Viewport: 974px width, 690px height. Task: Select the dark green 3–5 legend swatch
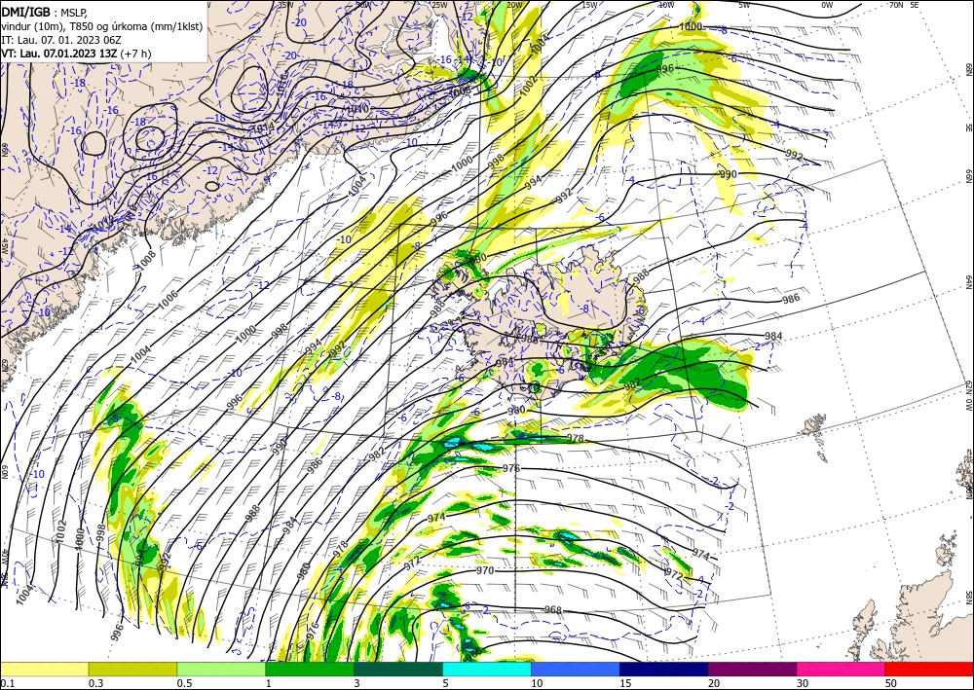[398, 669]
